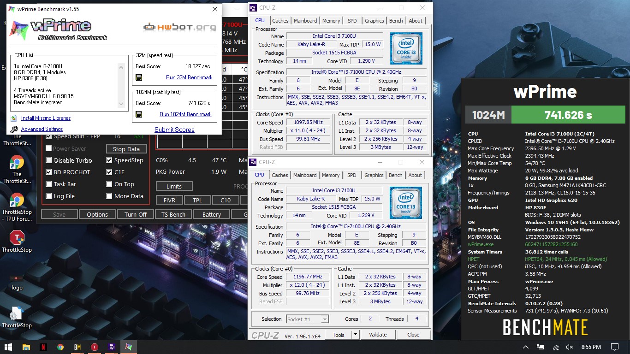Open the Bench tab in upper CPU-Z
This screenshot has height=354, width=630.
[x=396, y=21]
